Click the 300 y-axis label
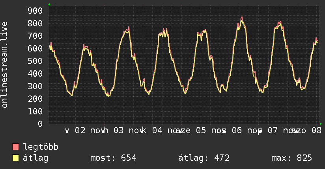 [35, 86]
